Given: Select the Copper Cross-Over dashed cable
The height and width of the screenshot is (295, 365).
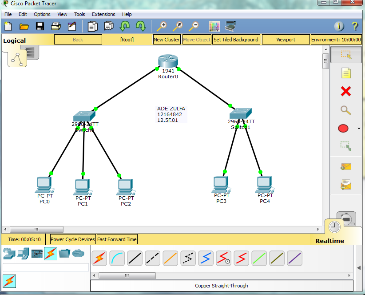Looking at the screenshot, I should [152, 258].
